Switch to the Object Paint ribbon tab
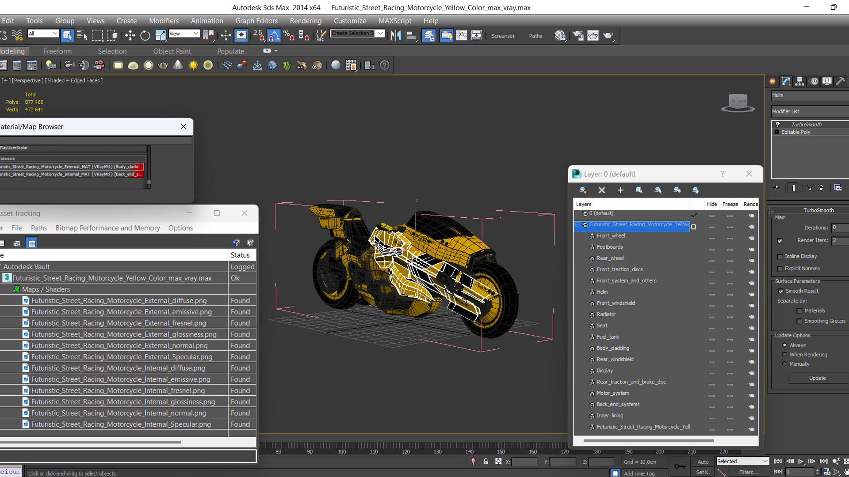This screenshot has width=849, height=477. point(172,51)
